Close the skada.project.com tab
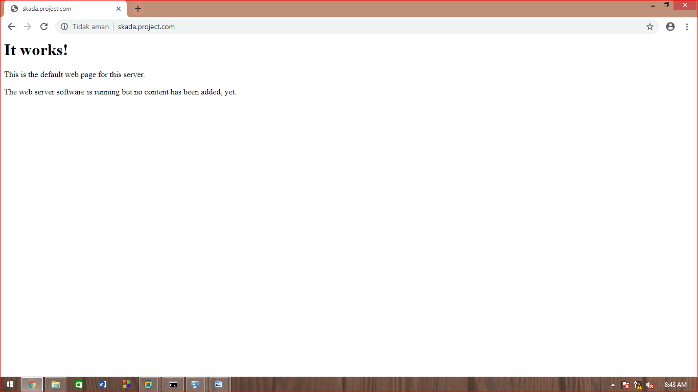Screen dimensions: 698x392 pyautogui.click(x=119, y=9)
